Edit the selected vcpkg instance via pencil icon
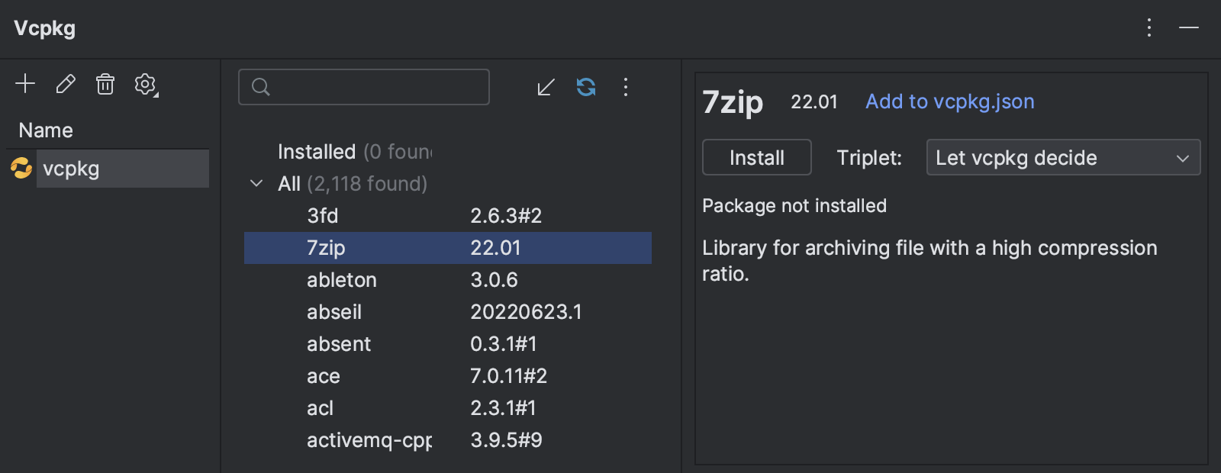Viewport: 1221px width, 473px height. pyautogui.click(x=66, y=84)
